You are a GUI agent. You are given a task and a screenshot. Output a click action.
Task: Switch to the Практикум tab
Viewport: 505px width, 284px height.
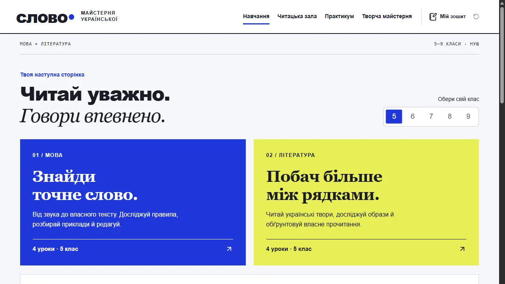pos(339,16)
